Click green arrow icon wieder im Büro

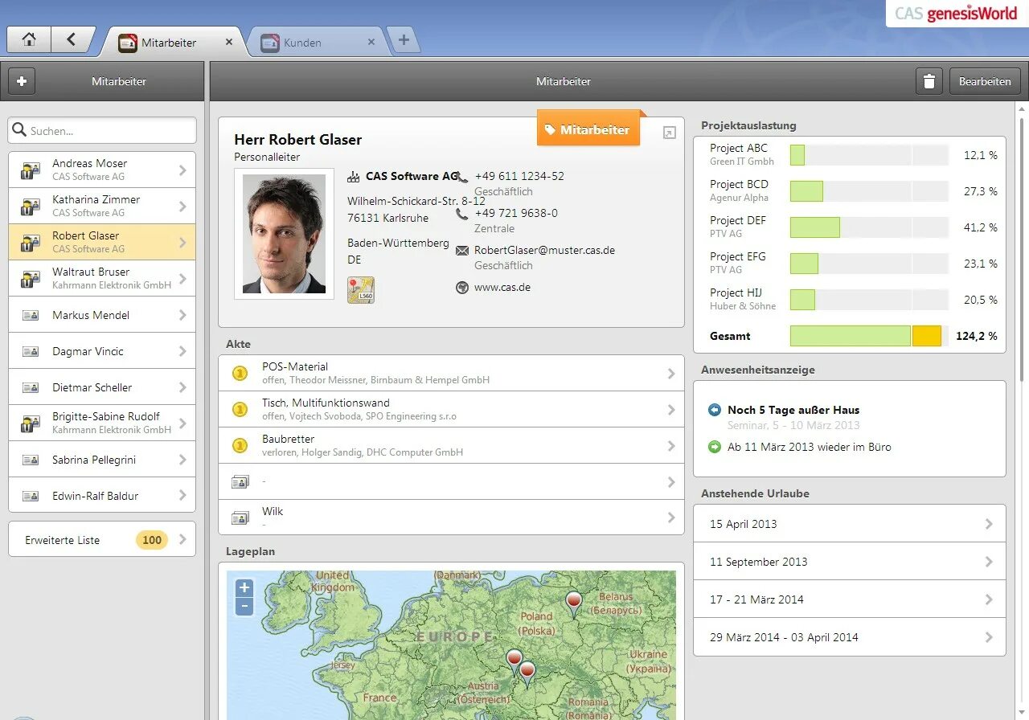(x=715, y=447)
